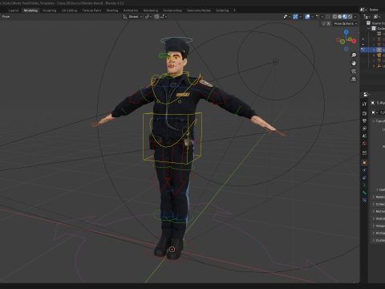This screenshot has height=289, width=385.
Task: Click the pan view hand icon
Action: 354,63
